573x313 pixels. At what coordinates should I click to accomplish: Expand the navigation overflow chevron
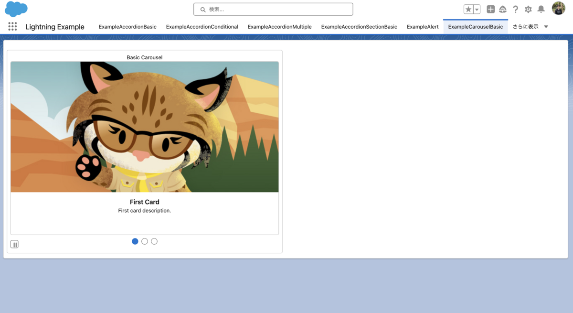(x=546, y=27)
